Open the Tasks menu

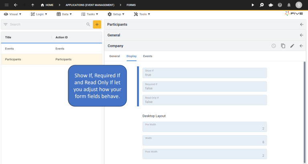click(90, 14)
